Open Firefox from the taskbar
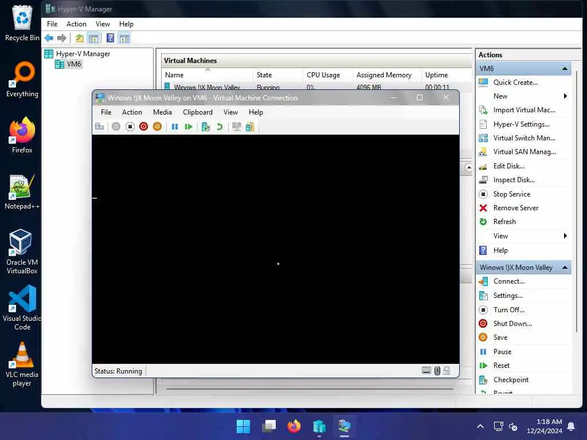 point(294,426)
